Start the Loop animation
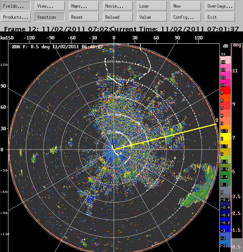 152,6
